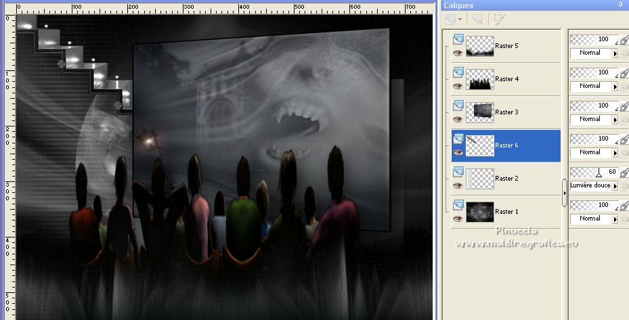
Task: Hide the Raster 5 layer with its eye
Action: [458, 53]
